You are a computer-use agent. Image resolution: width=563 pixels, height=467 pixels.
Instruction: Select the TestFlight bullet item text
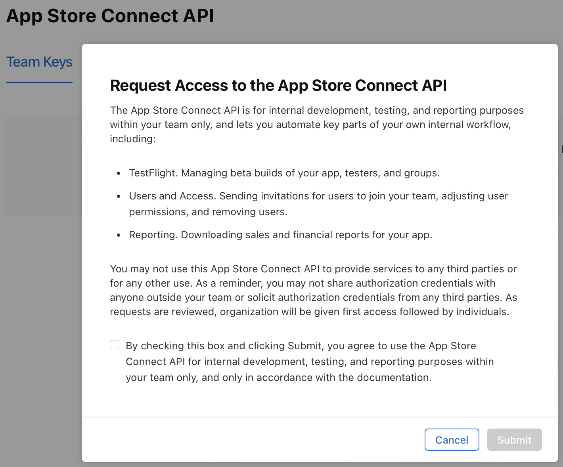coord(284,173)
